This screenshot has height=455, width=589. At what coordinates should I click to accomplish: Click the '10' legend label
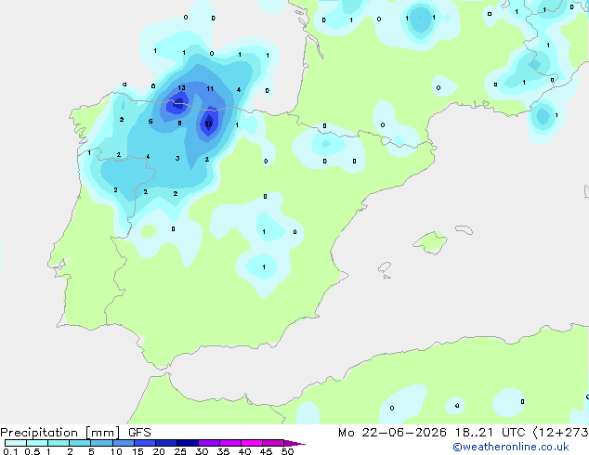(116, 451)
